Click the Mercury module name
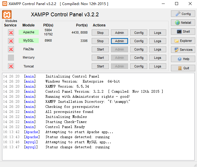The height and width of the screenshot is (167, 197). point(29,57)
